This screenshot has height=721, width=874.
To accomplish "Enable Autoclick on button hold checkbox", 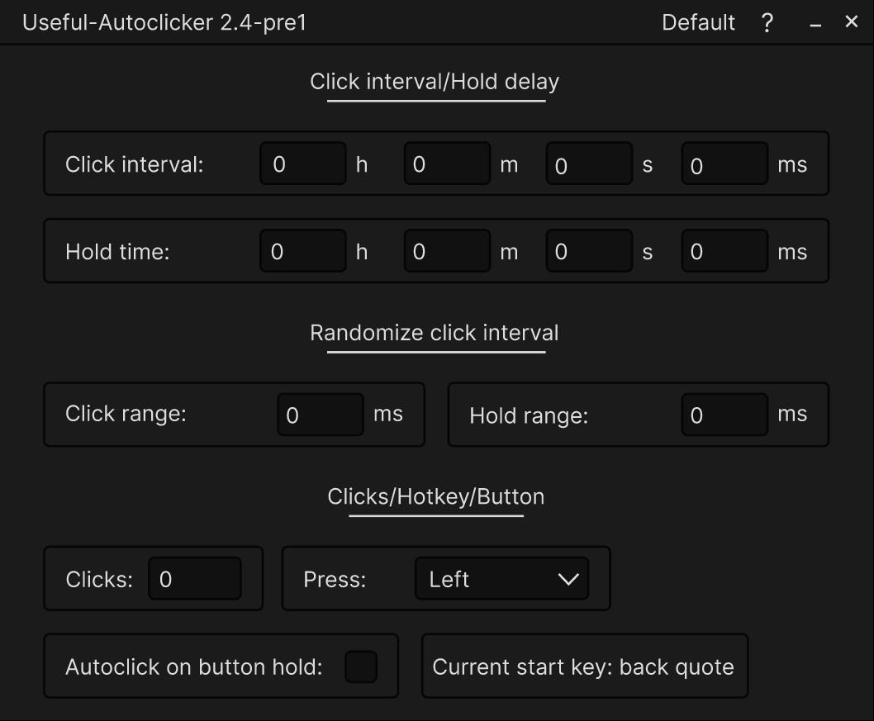I will coord(361,666).
